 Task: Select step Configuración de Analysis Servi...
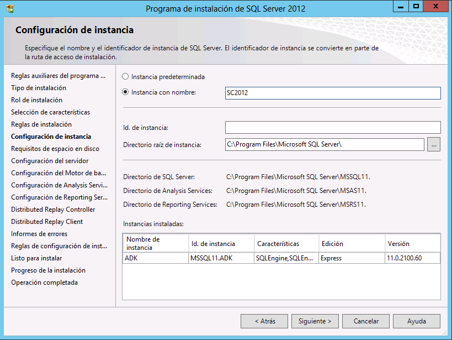(60, 185)
